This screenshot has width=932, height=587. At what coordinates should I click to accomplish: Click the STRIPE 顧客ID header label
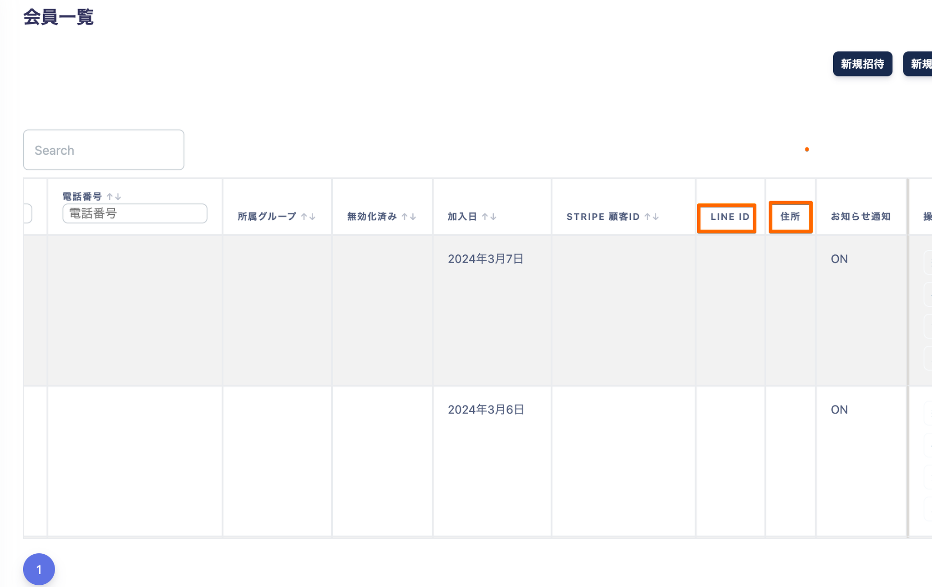coord(603,217)
